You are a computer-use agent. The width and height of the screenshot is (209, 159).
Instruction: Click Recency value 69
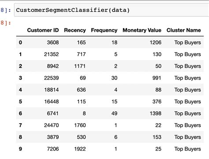point(83,78)
